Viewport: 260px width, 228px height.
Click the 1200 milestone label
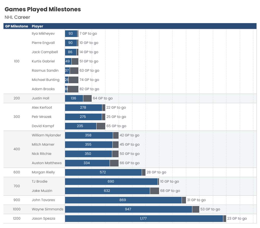click(17, 219)
